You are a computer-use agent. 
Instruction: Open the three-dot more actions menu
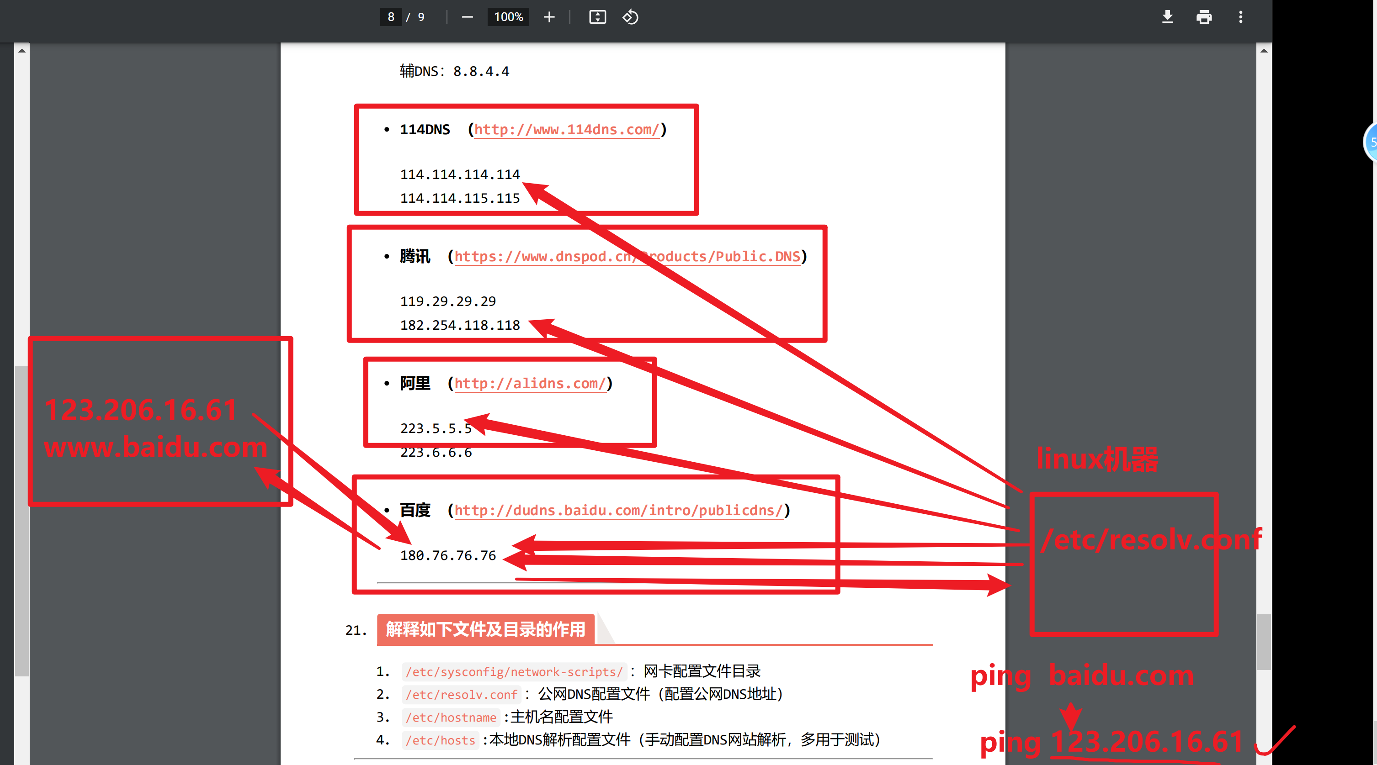1241,17
